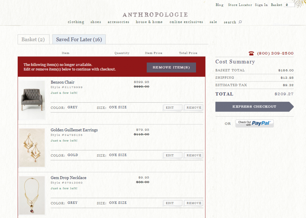Visit the Blog link
306x218 pixels.
click(220, 5)
